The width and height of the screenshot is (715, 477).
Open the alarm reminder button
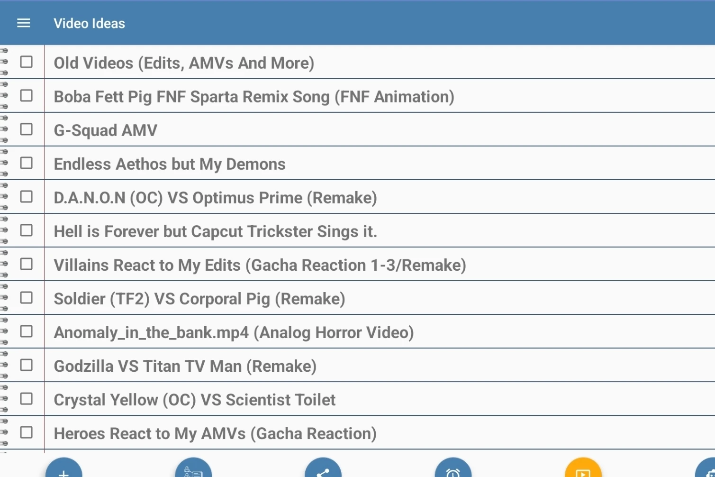pyautogui.click(x=453, y=470)
